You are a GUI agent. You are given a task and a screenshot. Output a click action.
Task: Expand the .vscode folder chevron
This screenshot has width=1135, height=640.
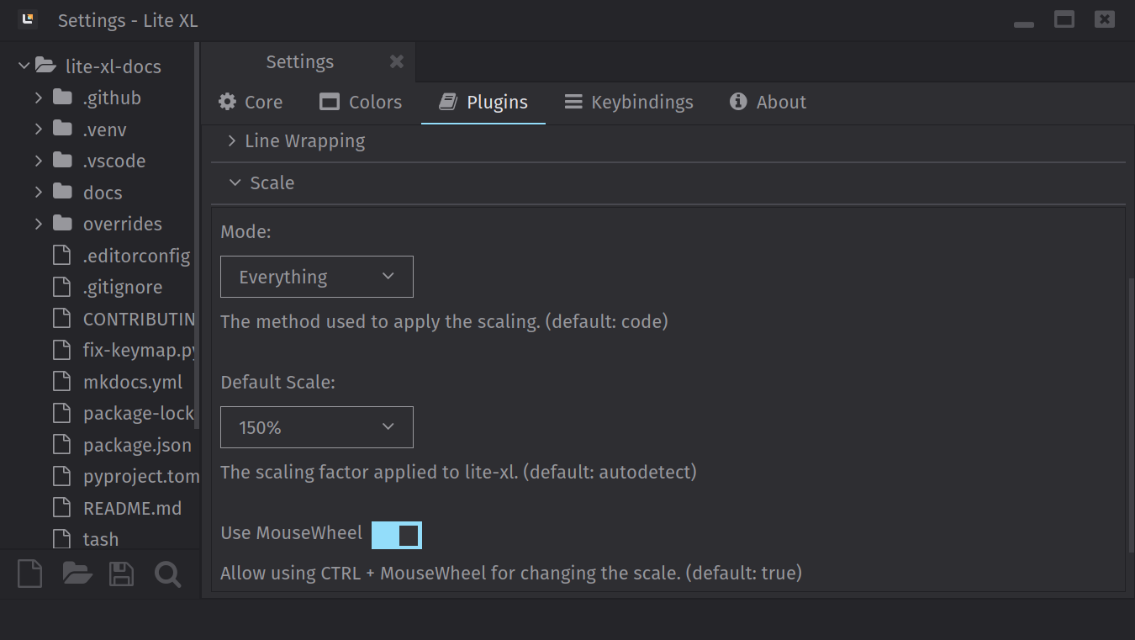(x=39, y=161)
